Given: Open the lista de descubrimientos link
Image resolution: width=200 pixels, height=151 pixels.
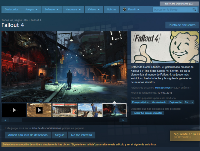Looking at the screenshot, I should click(46, 128).
